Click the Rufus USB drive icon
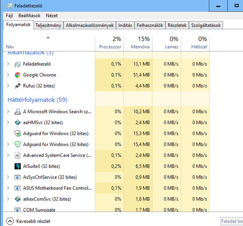This screenshot has width=243, height=226. pos(18,86)
